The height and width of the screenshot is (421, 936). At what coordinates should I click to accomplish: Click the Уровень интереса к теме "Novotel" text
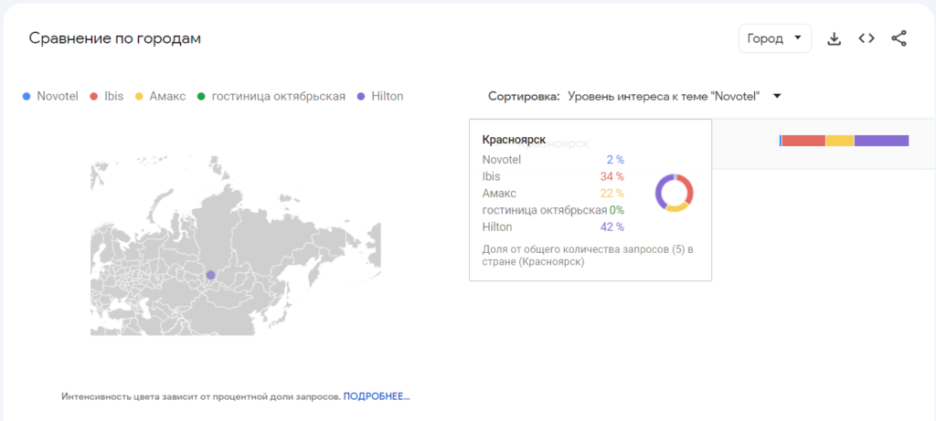[664, 96]
